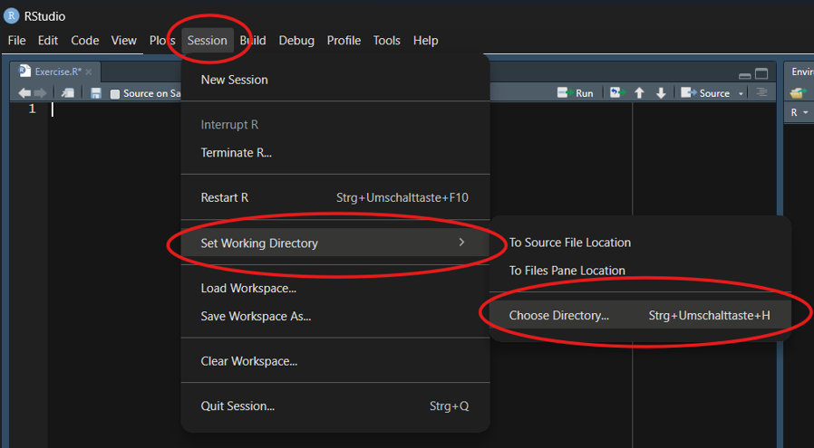Open the Tools menu
This screenshot has width=814, height=448.
(x=387, y=41)
